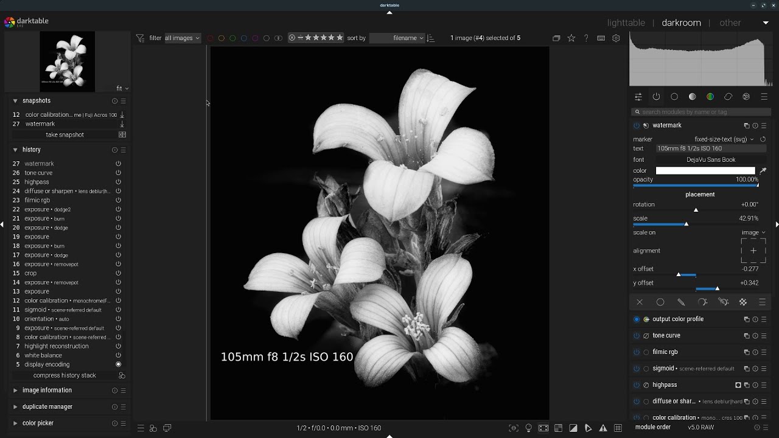Open quick styles icon at bottom left
779x438 pixels.
tap(153, 428)
